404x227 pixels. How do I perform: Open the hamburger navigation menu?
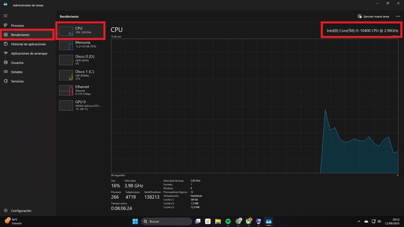coord(5,16)
